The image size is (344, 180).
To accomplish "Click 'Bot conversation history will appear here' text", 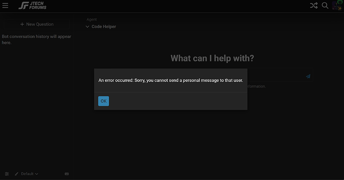I will tap(36, 40).
